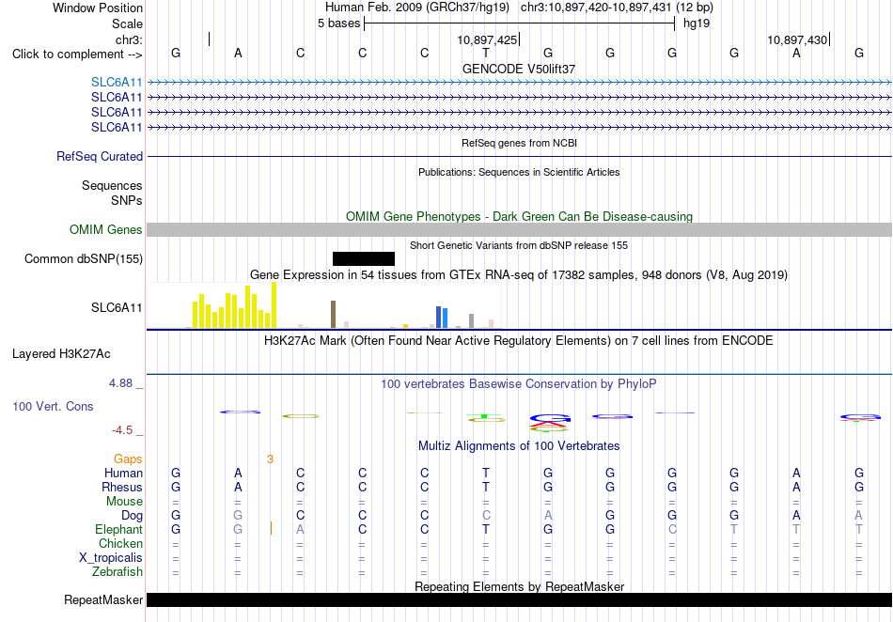Image resolution: width=893 pixels, height=622 pixels.
Task: Click '100 vertebrates Basewise Conservation by PhyloP'
Action: point(519,384)
